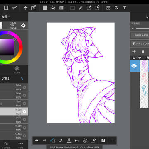Activate the Eyedropper in bottom toolbar
Image resolution: width=149 pixels, height=149 pixels.
click(61, 141)
